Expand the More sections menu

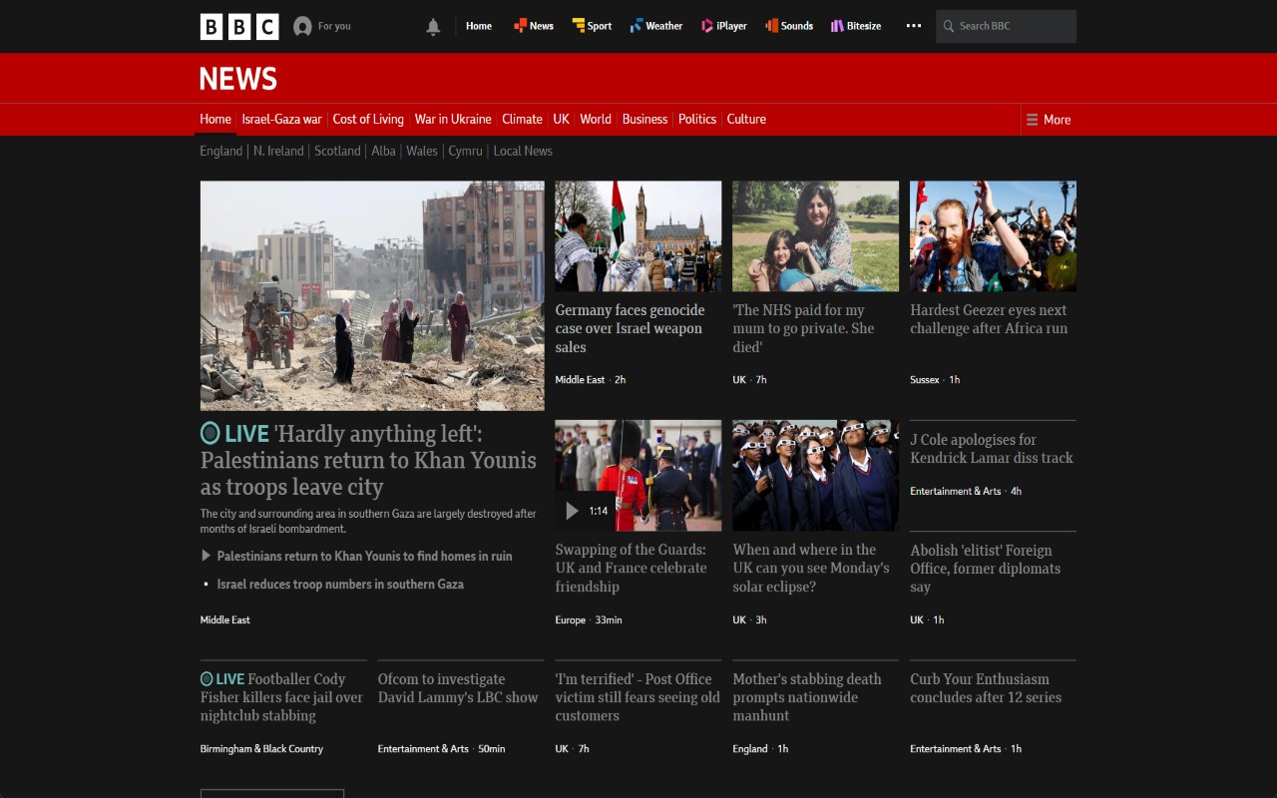1049,120
